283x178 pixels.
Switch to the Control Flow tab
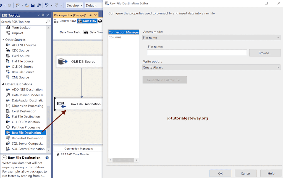[x=68, y=21]
